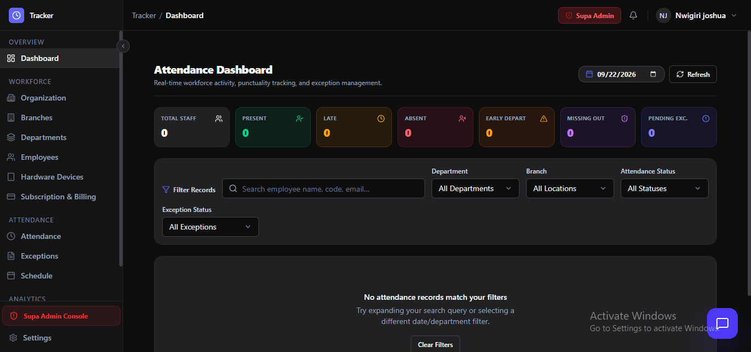Click the Present stat card

point(273,127)
